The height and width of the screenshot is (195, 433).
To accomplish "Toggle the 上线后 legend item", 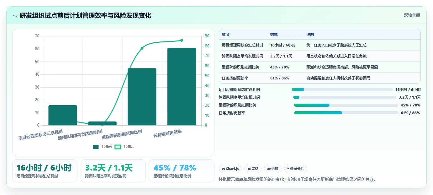I will [124, 147].
